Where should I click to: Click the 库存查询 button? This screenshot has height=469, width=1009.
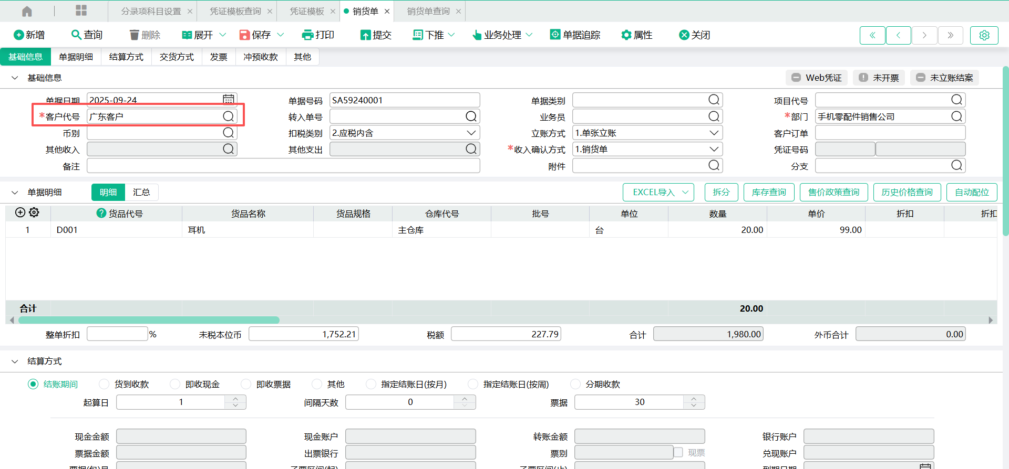click(769, 192)
